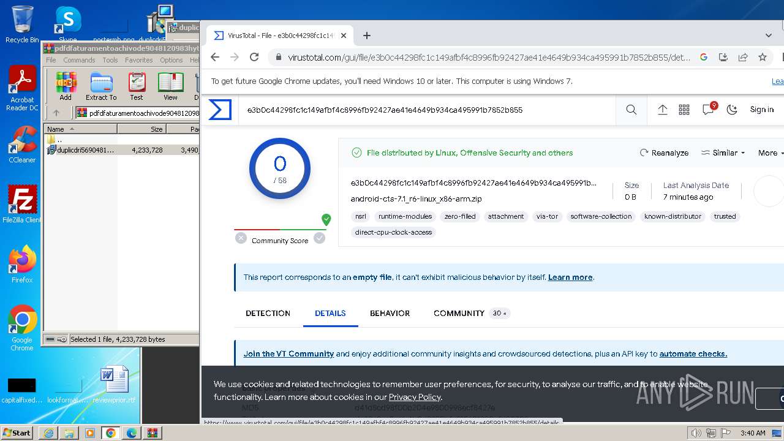Open reviewprior.rtf document on desktop
The width and height of the screenshot is (784, 441).
click(114, 385)
